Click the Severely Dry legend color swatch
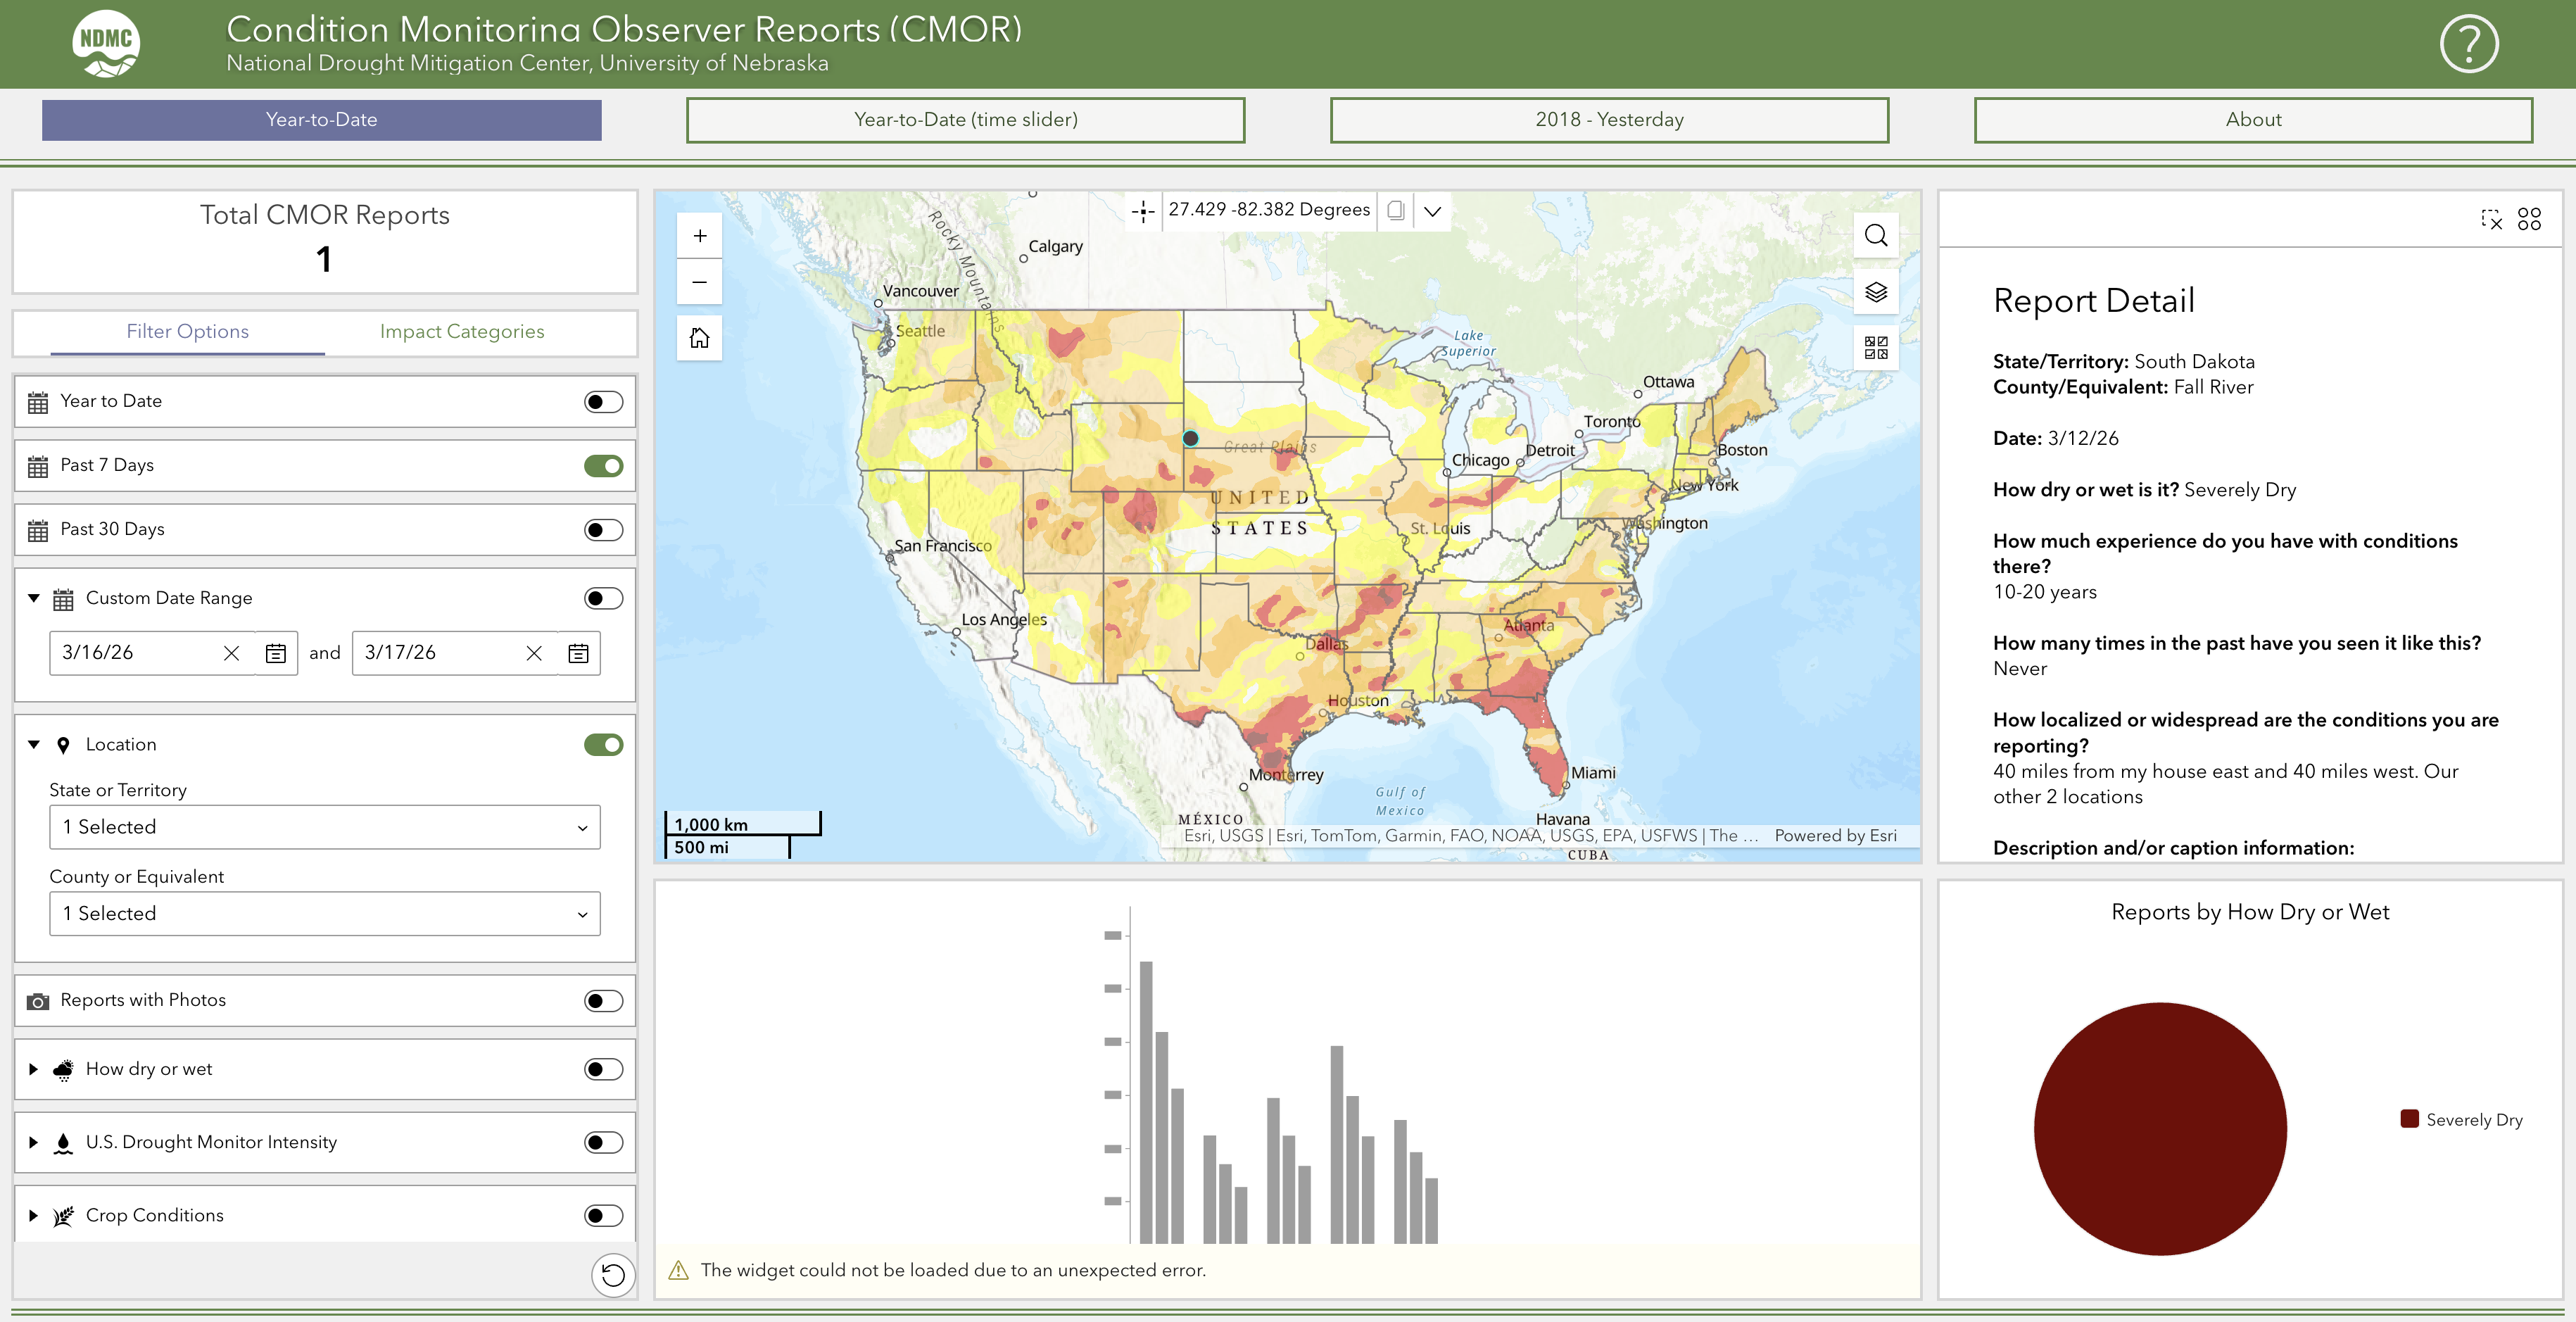This screenshot has width=2576, height=1322. click(2409, 1119)
